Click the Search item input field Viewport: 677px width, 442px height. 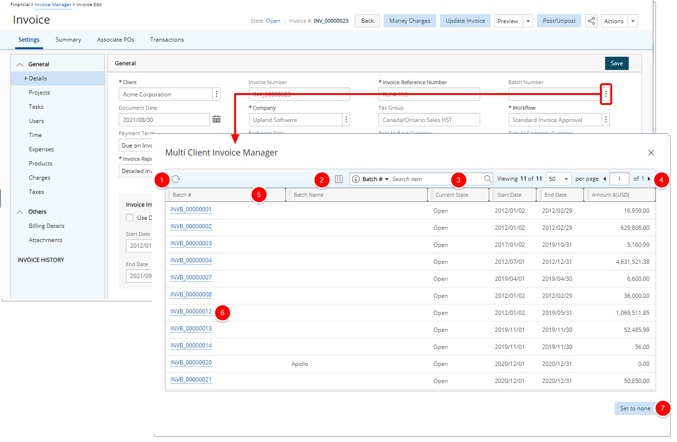click(x=435, y=179)
